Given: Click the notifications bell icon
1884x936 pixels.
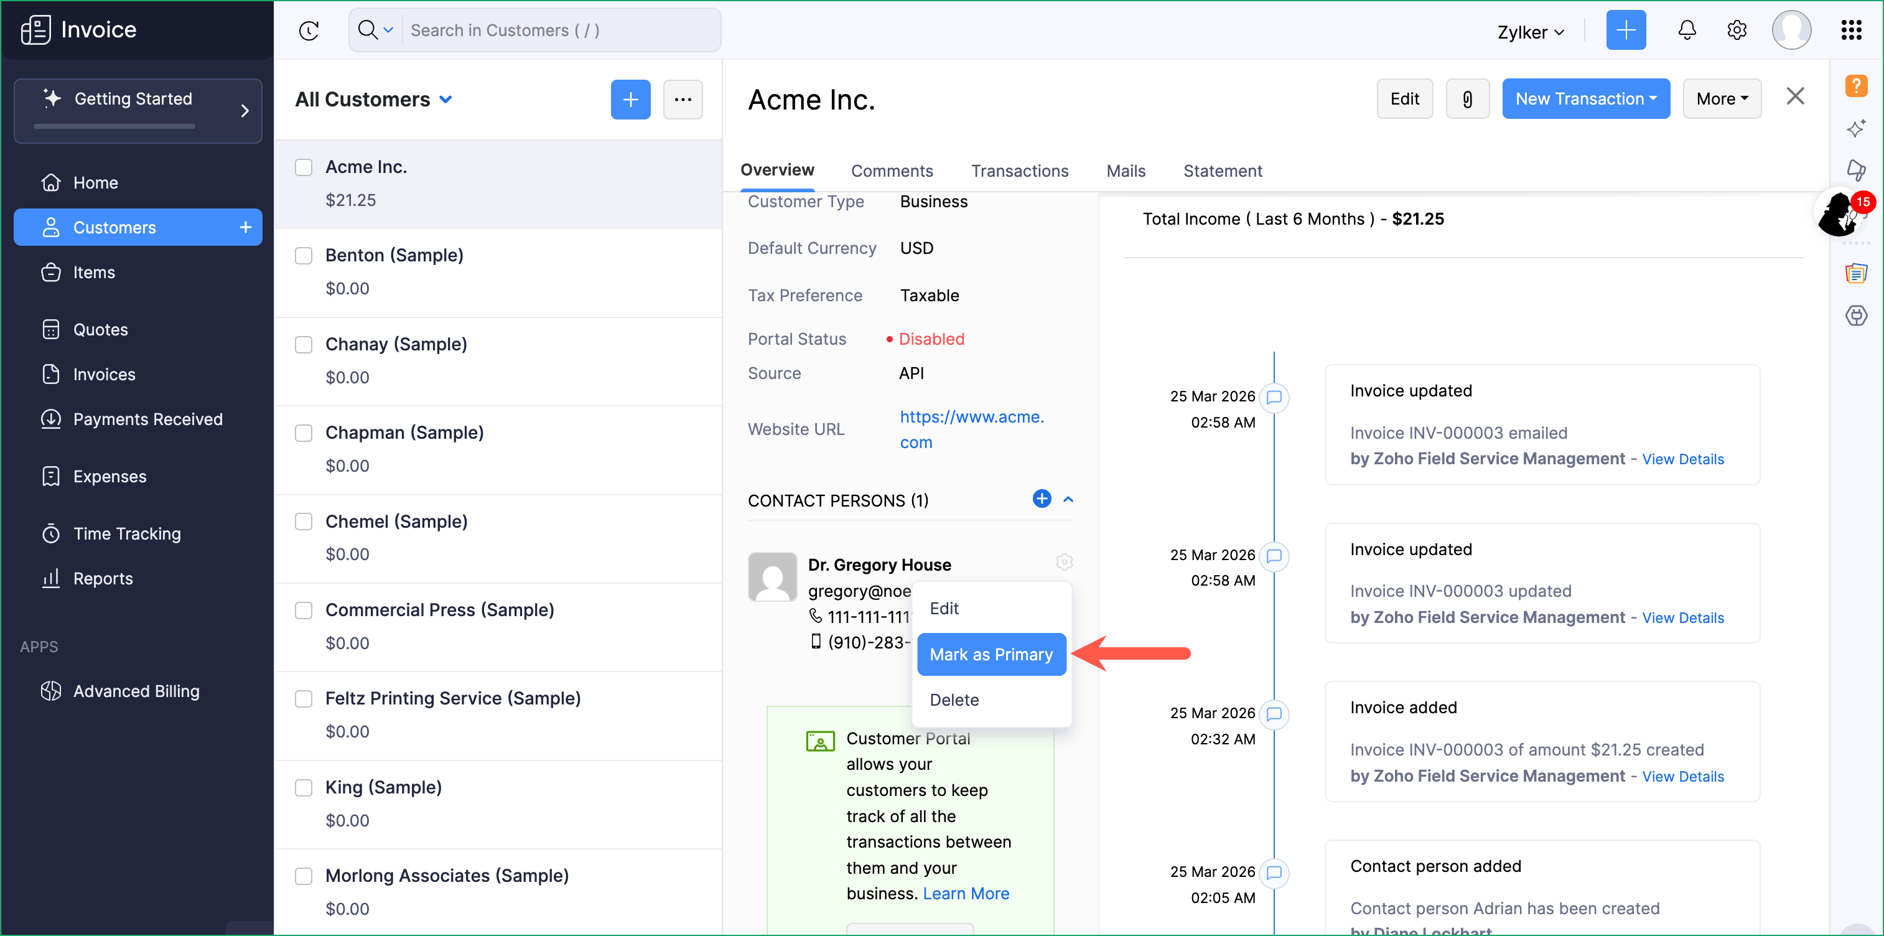Looking at the screenshot, I should [x=1687, y=30].
